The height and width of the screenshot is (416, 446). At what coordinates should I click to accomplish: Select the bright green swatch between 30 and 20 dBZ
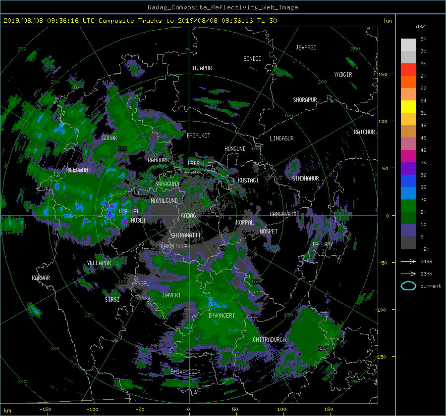pos(408,205)
